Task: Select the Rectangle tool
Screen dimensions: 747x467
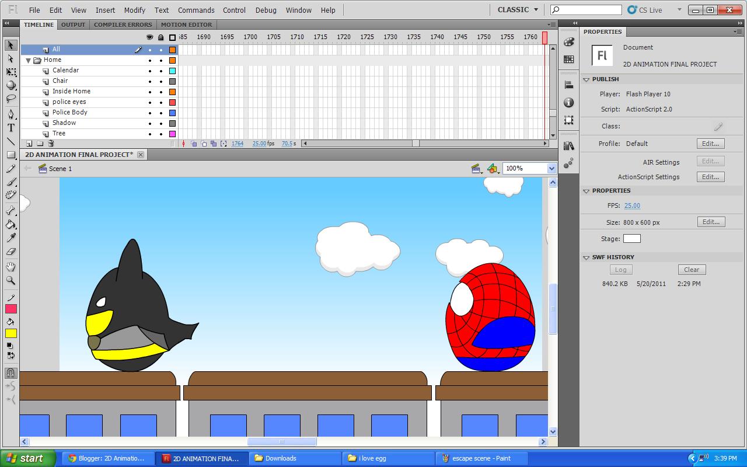Action: (x=11, y=155)
